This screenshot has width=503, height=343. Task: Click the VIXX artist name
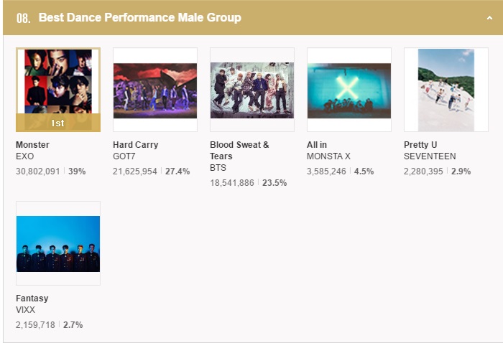pyautogui.click(x=25, y=310)
